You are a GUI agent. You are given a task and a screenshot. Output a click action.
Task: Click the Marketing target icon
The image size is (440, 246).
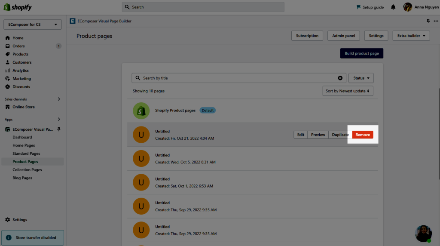point(8,79)
